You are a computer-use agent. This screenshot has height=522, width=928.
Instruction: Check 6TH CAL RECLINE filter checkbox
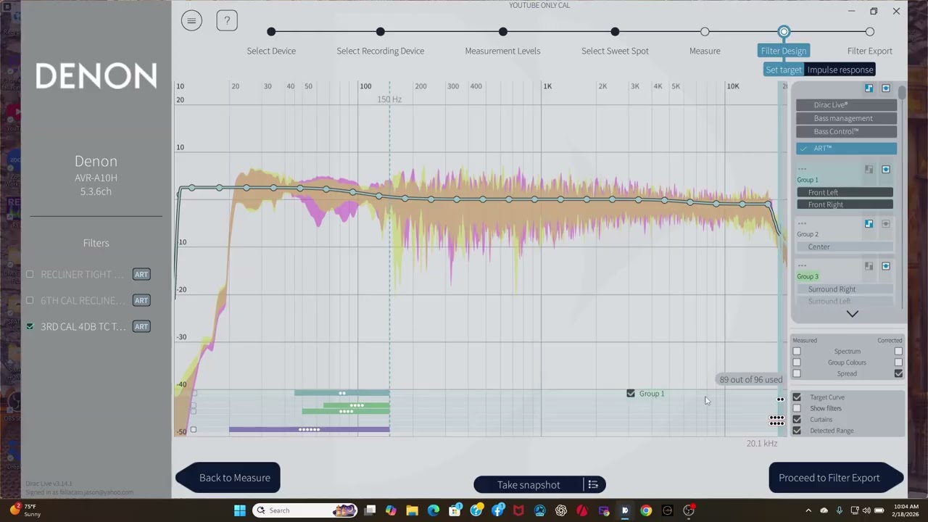tap(30, 300)
